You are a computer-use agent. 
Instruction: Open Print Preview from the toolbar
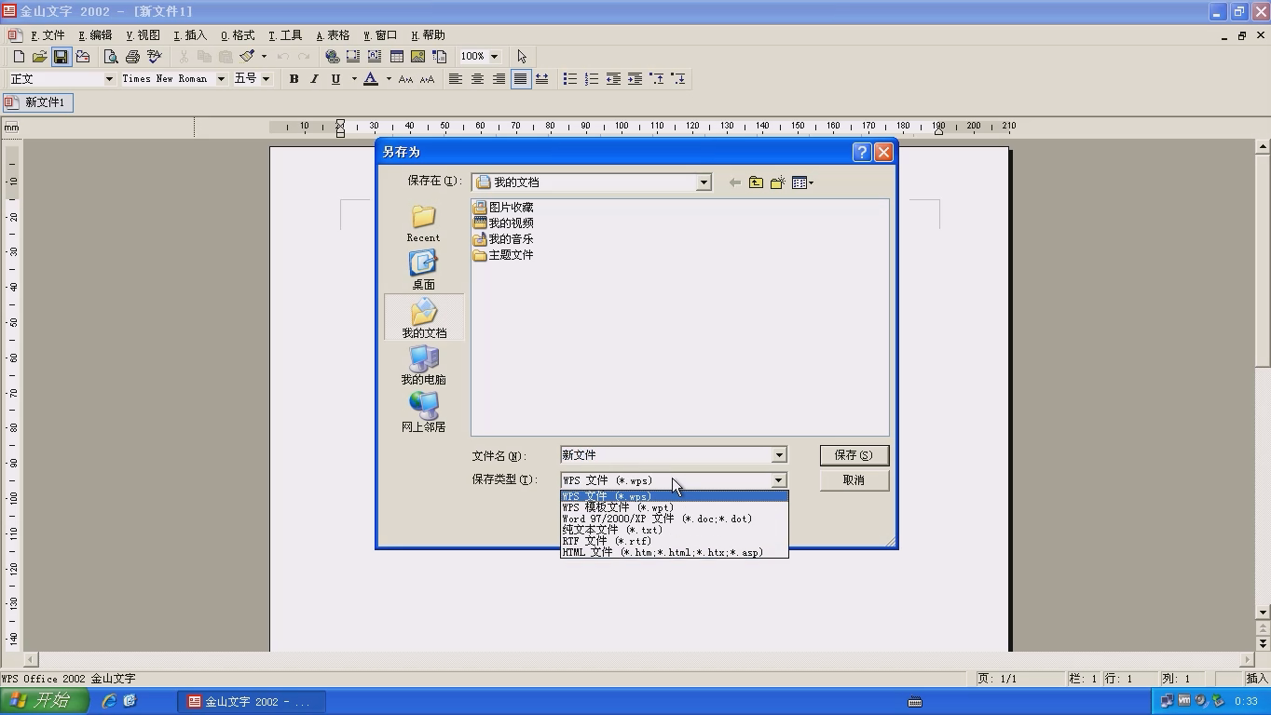tap(111, 57)
